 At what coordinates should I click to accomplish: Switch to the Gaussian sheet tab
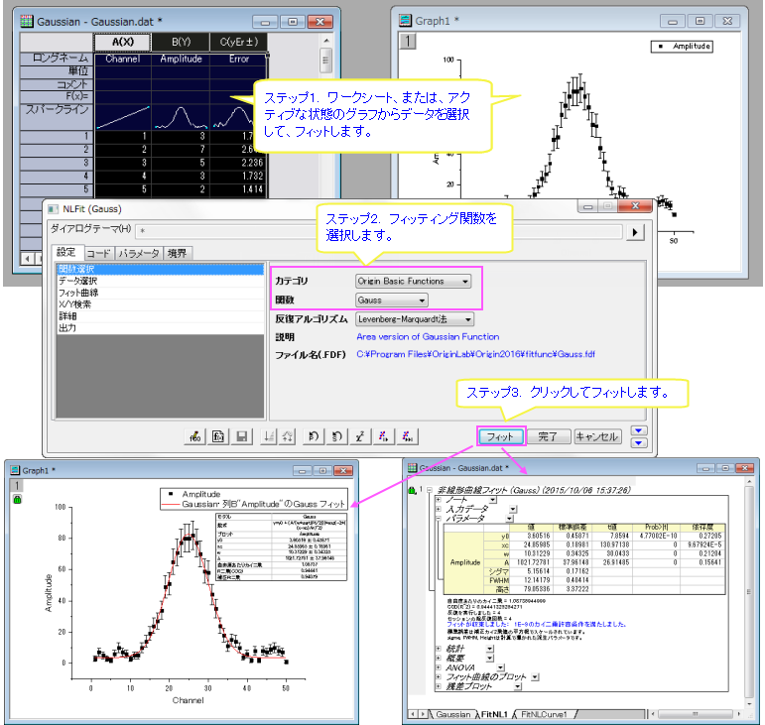pyautogui.click(x=453, y=714)
